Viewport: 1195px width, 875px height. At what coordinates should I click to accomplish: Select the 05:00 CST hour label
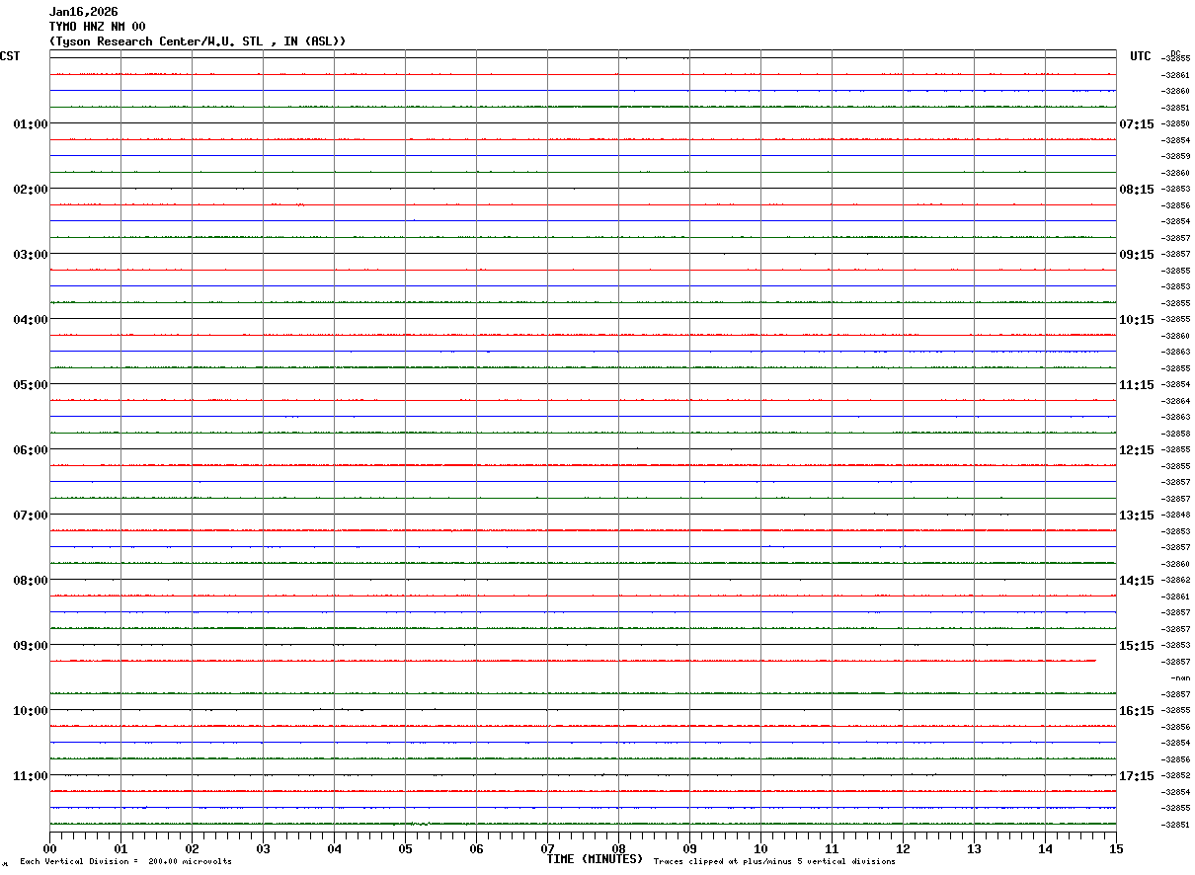31,384
